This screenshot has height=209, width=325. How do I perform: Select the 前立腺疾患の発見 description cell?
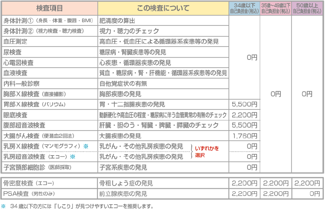(x=123, y=193)
